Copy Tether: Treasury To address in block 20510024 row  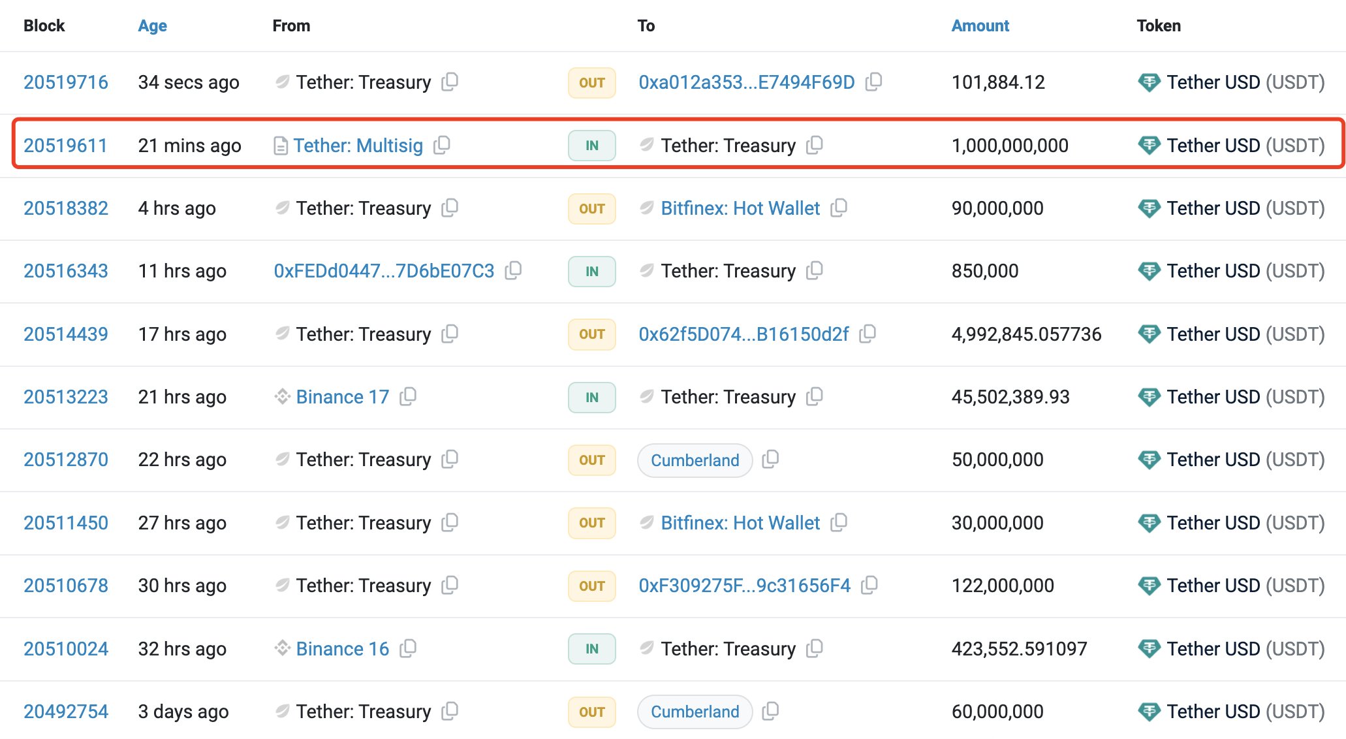click(815, 648)
